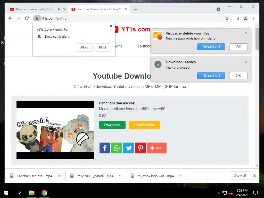Close the 'Virus may delete your files' notification
The image size is (264, 198).
point(246,33)
